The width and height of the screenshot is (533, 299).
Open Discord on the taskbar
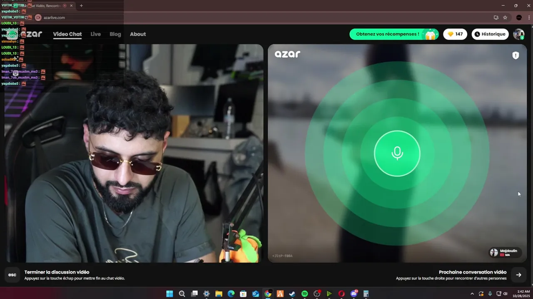354,294
